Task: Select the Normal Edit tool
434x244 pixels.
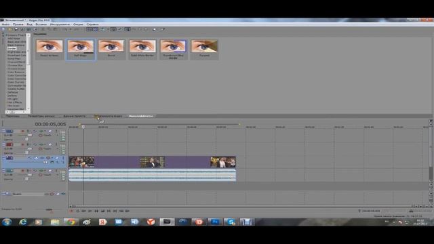Action: (x=127, y=29)
